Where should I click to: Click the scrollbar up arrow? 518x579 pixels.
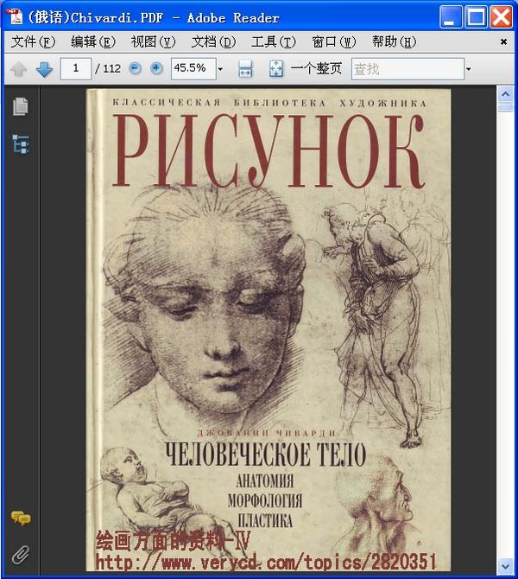pyautogui.click(x=505, y=94)
